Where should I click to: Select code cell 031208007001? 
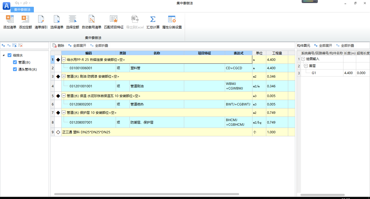[x=89, y=122]
